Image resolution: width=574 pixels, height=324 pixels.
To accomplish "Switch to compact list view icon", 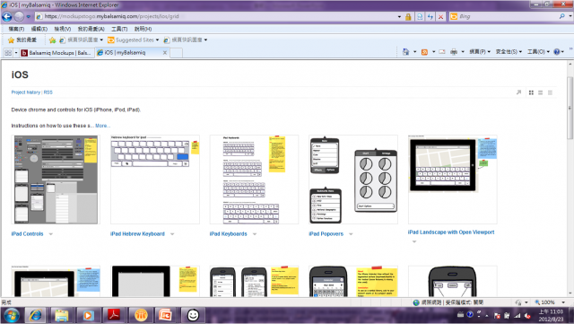I will 550,92.
